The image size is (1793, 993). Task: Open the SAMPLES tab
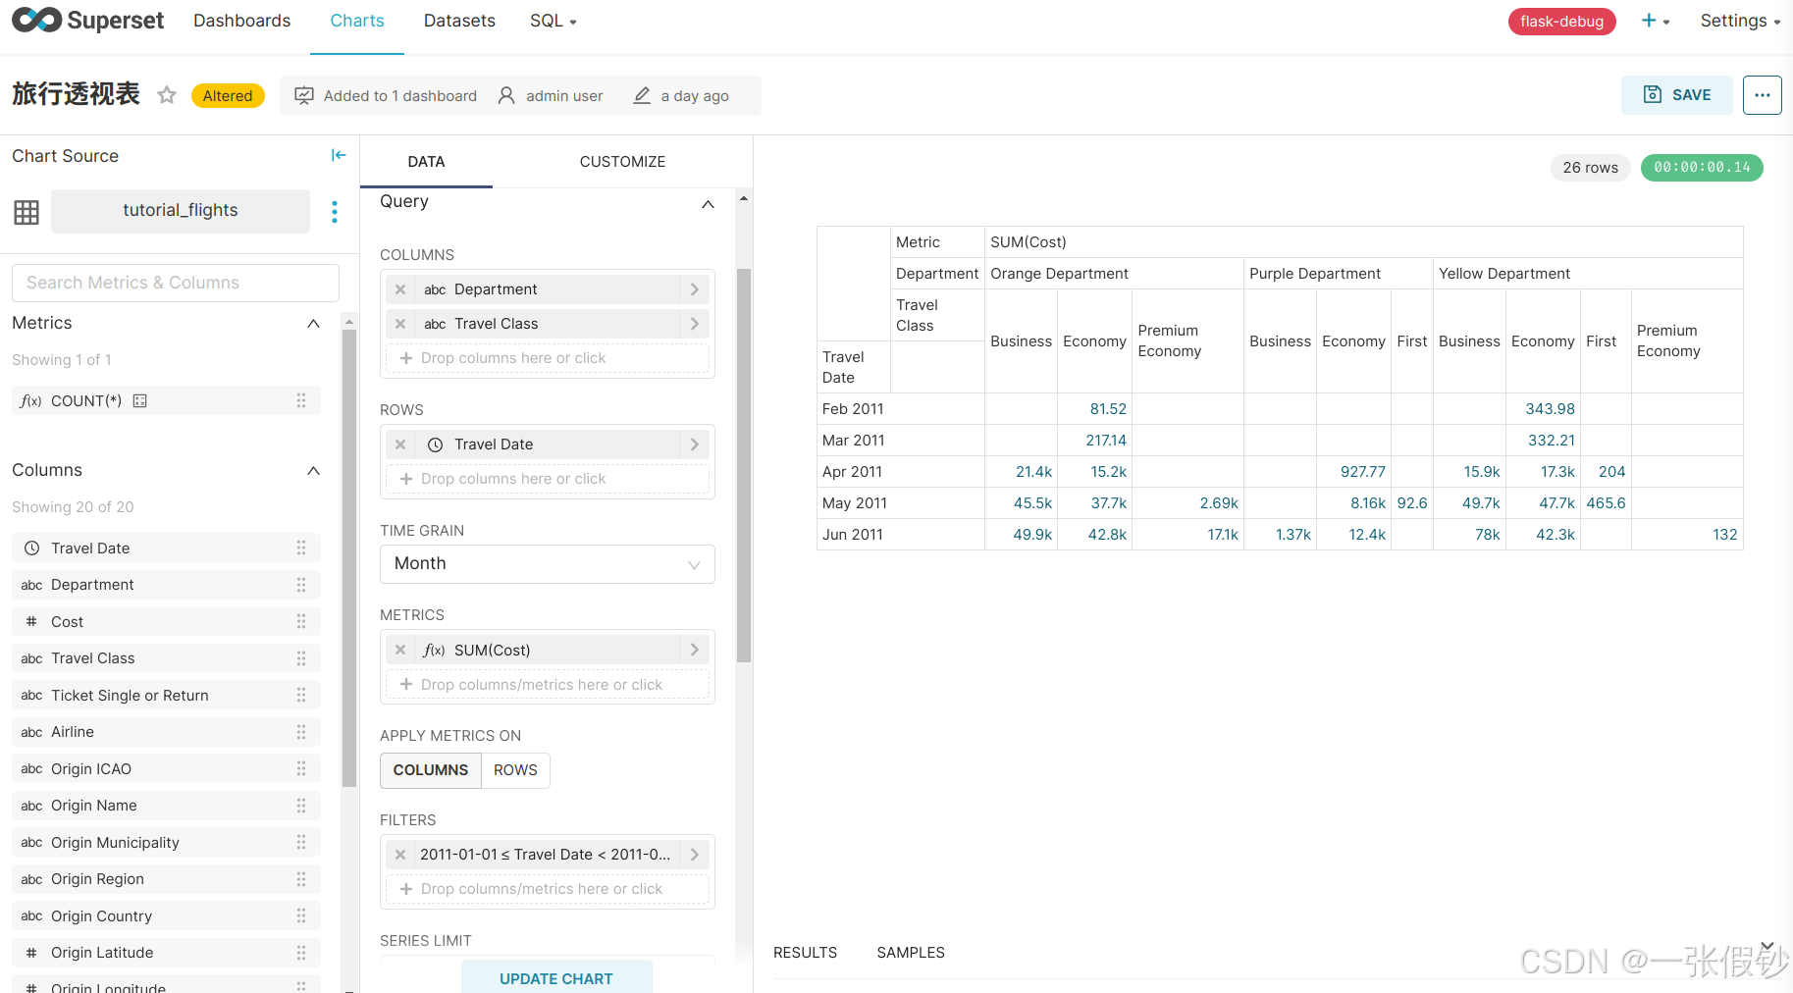click(x=910, y=953)
